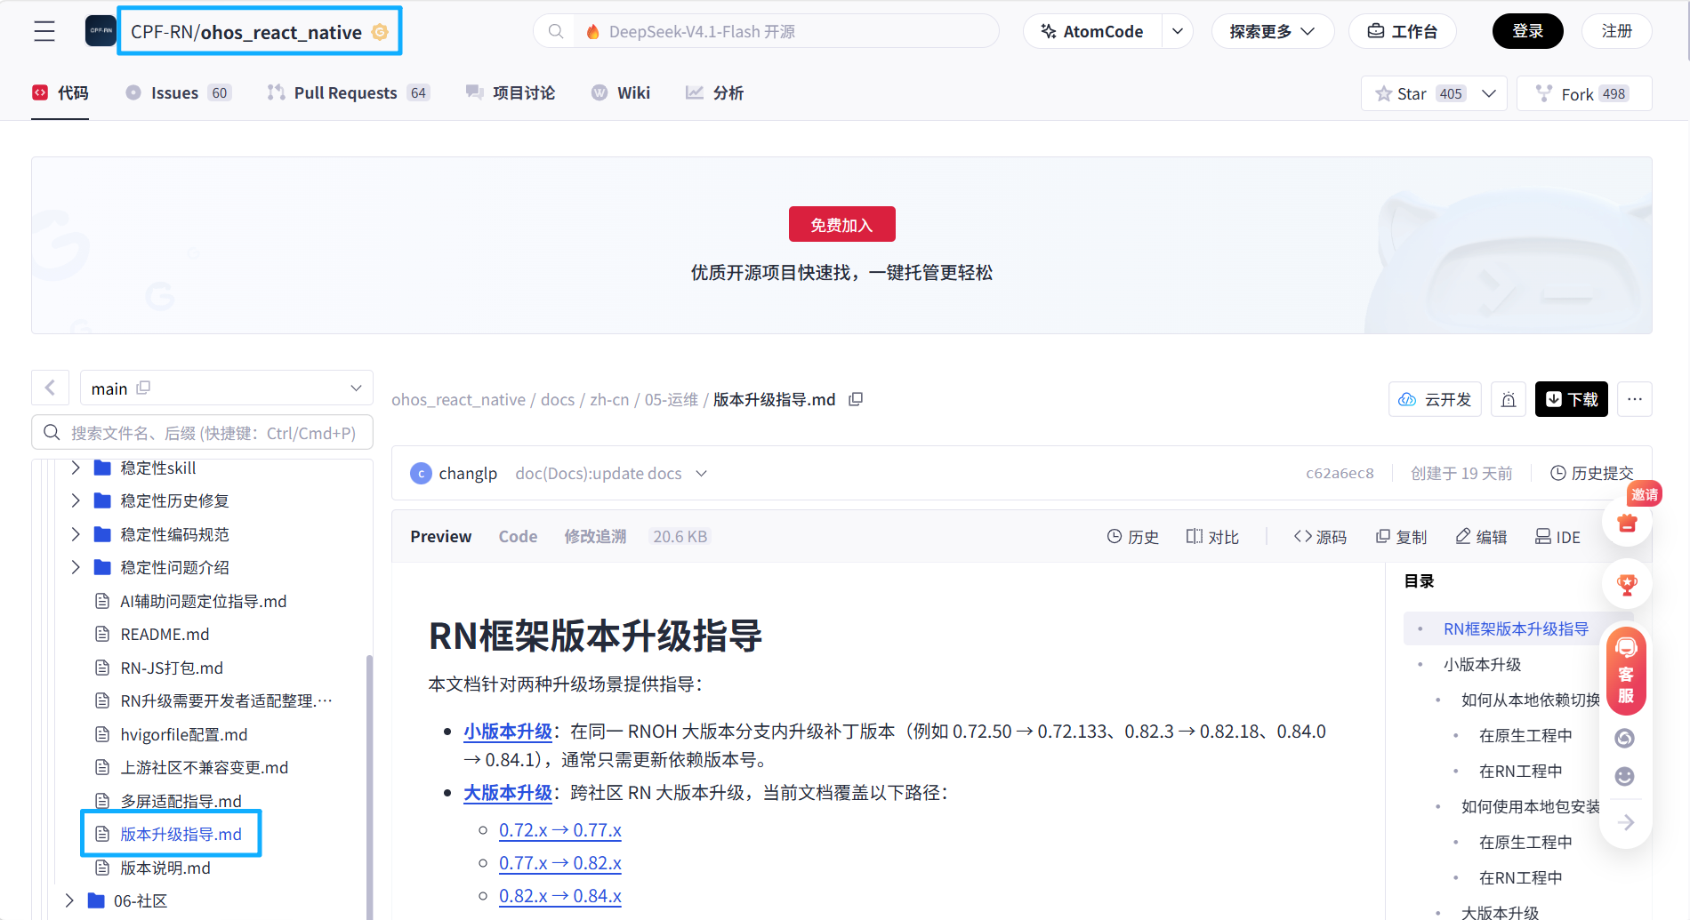1690x920 pixels.
Task: Expand the AtomCode dropdown arrow
Action: click(1178, 31)
